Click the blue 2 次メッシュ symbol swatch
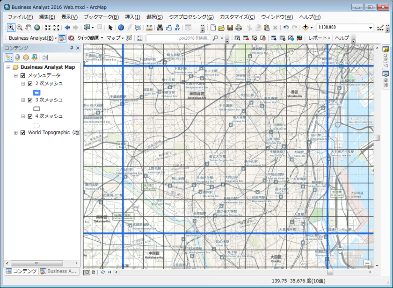Image resolution: width=393 pixels, height=288 pixels. 36,93
